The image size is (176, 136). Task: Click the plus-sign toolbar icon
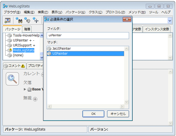(36, 20)
